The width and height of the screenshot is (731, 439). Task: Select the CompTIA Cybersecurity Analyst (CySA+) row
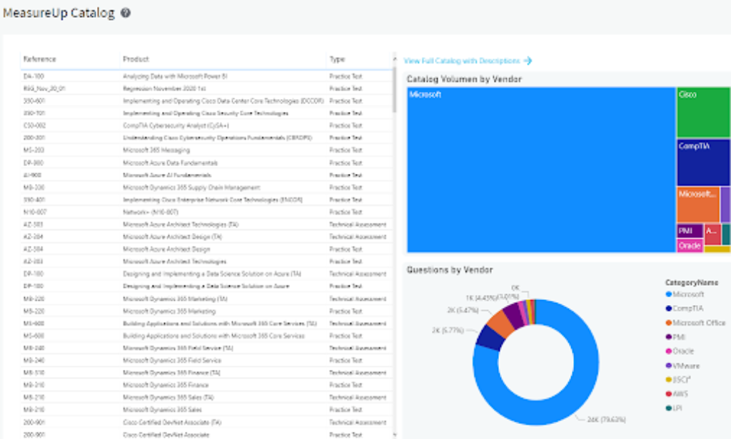click(206, 125)
